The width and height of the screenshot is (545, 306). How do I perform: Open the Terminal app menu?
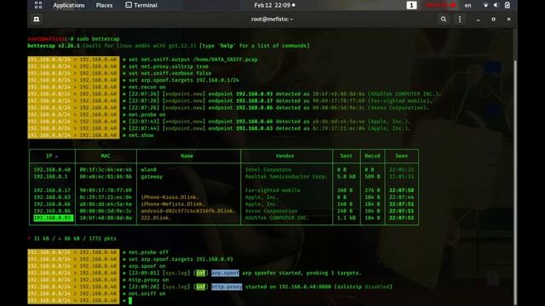(x=141, y=5)
